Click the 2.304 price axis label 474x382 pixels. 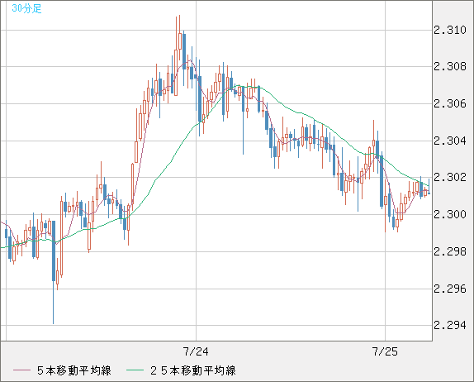[450, 141]
